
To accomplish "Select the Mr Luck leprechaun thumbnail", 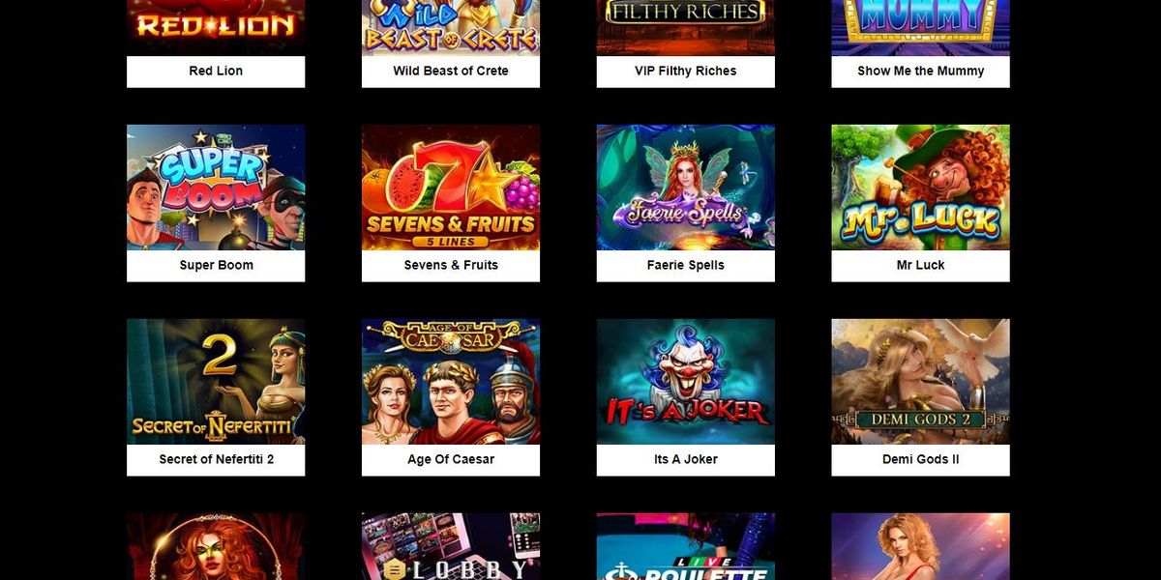I will pos(920,188).
